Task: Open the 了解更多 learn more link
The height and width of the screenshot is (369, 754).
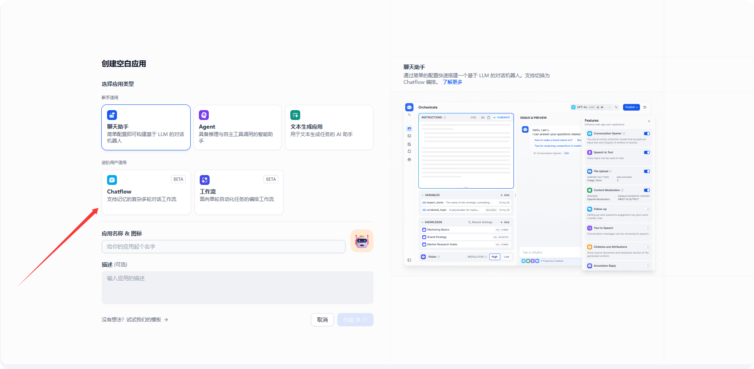Action: 452,82
